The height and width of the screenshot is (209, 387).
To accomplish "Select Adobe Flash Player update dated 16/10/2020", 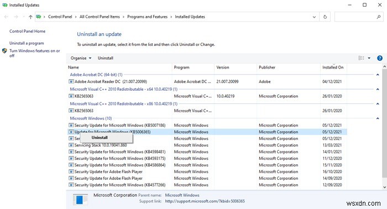I will tap(207, 172).
